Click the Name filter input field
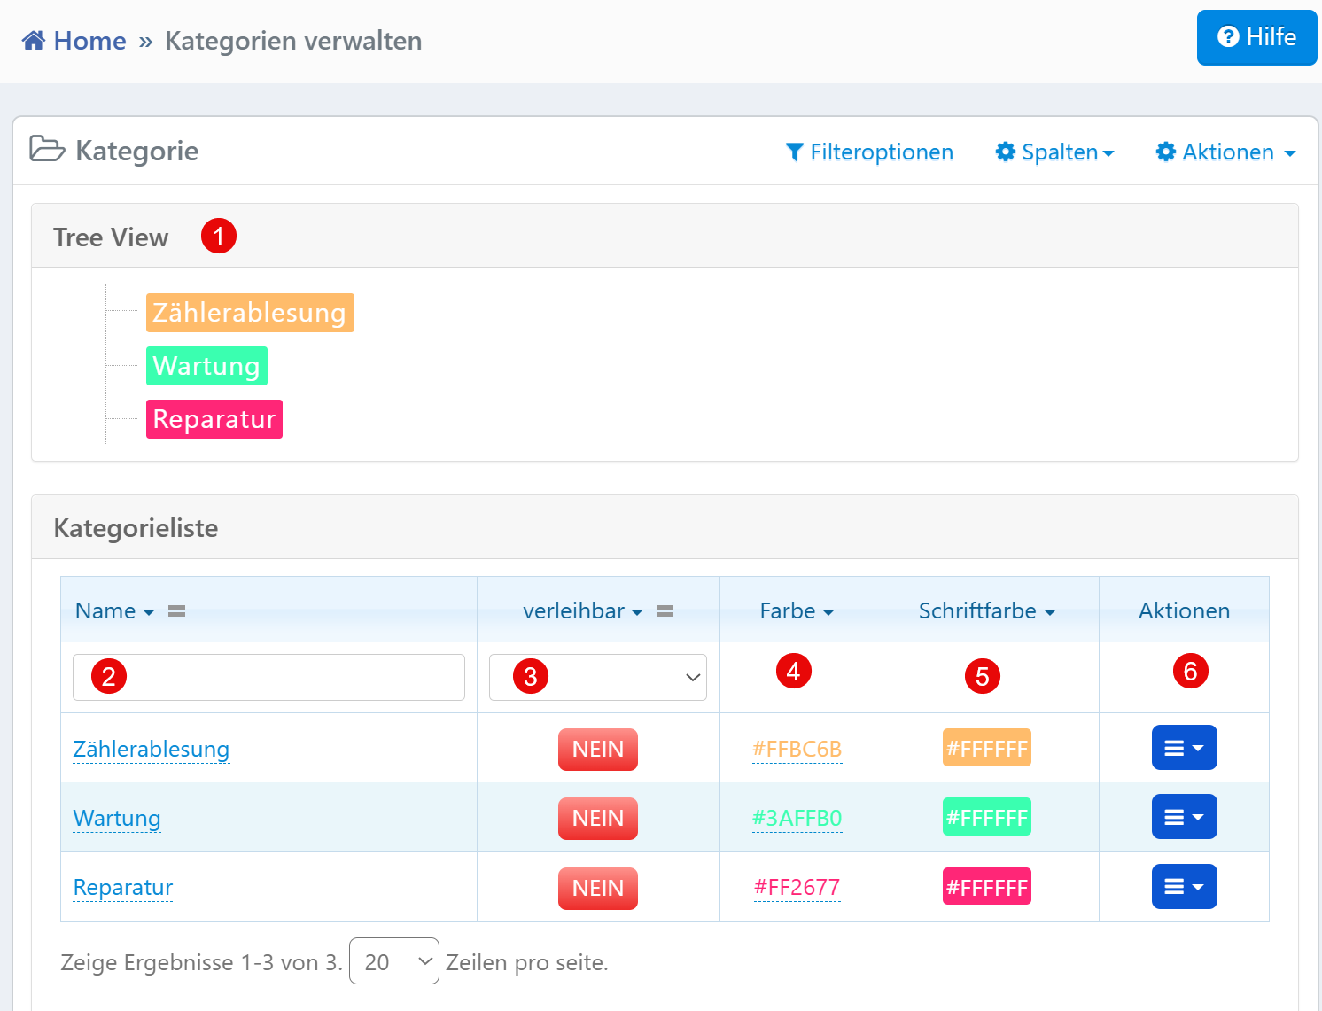 pyautogui.click(x=268, y=677)
